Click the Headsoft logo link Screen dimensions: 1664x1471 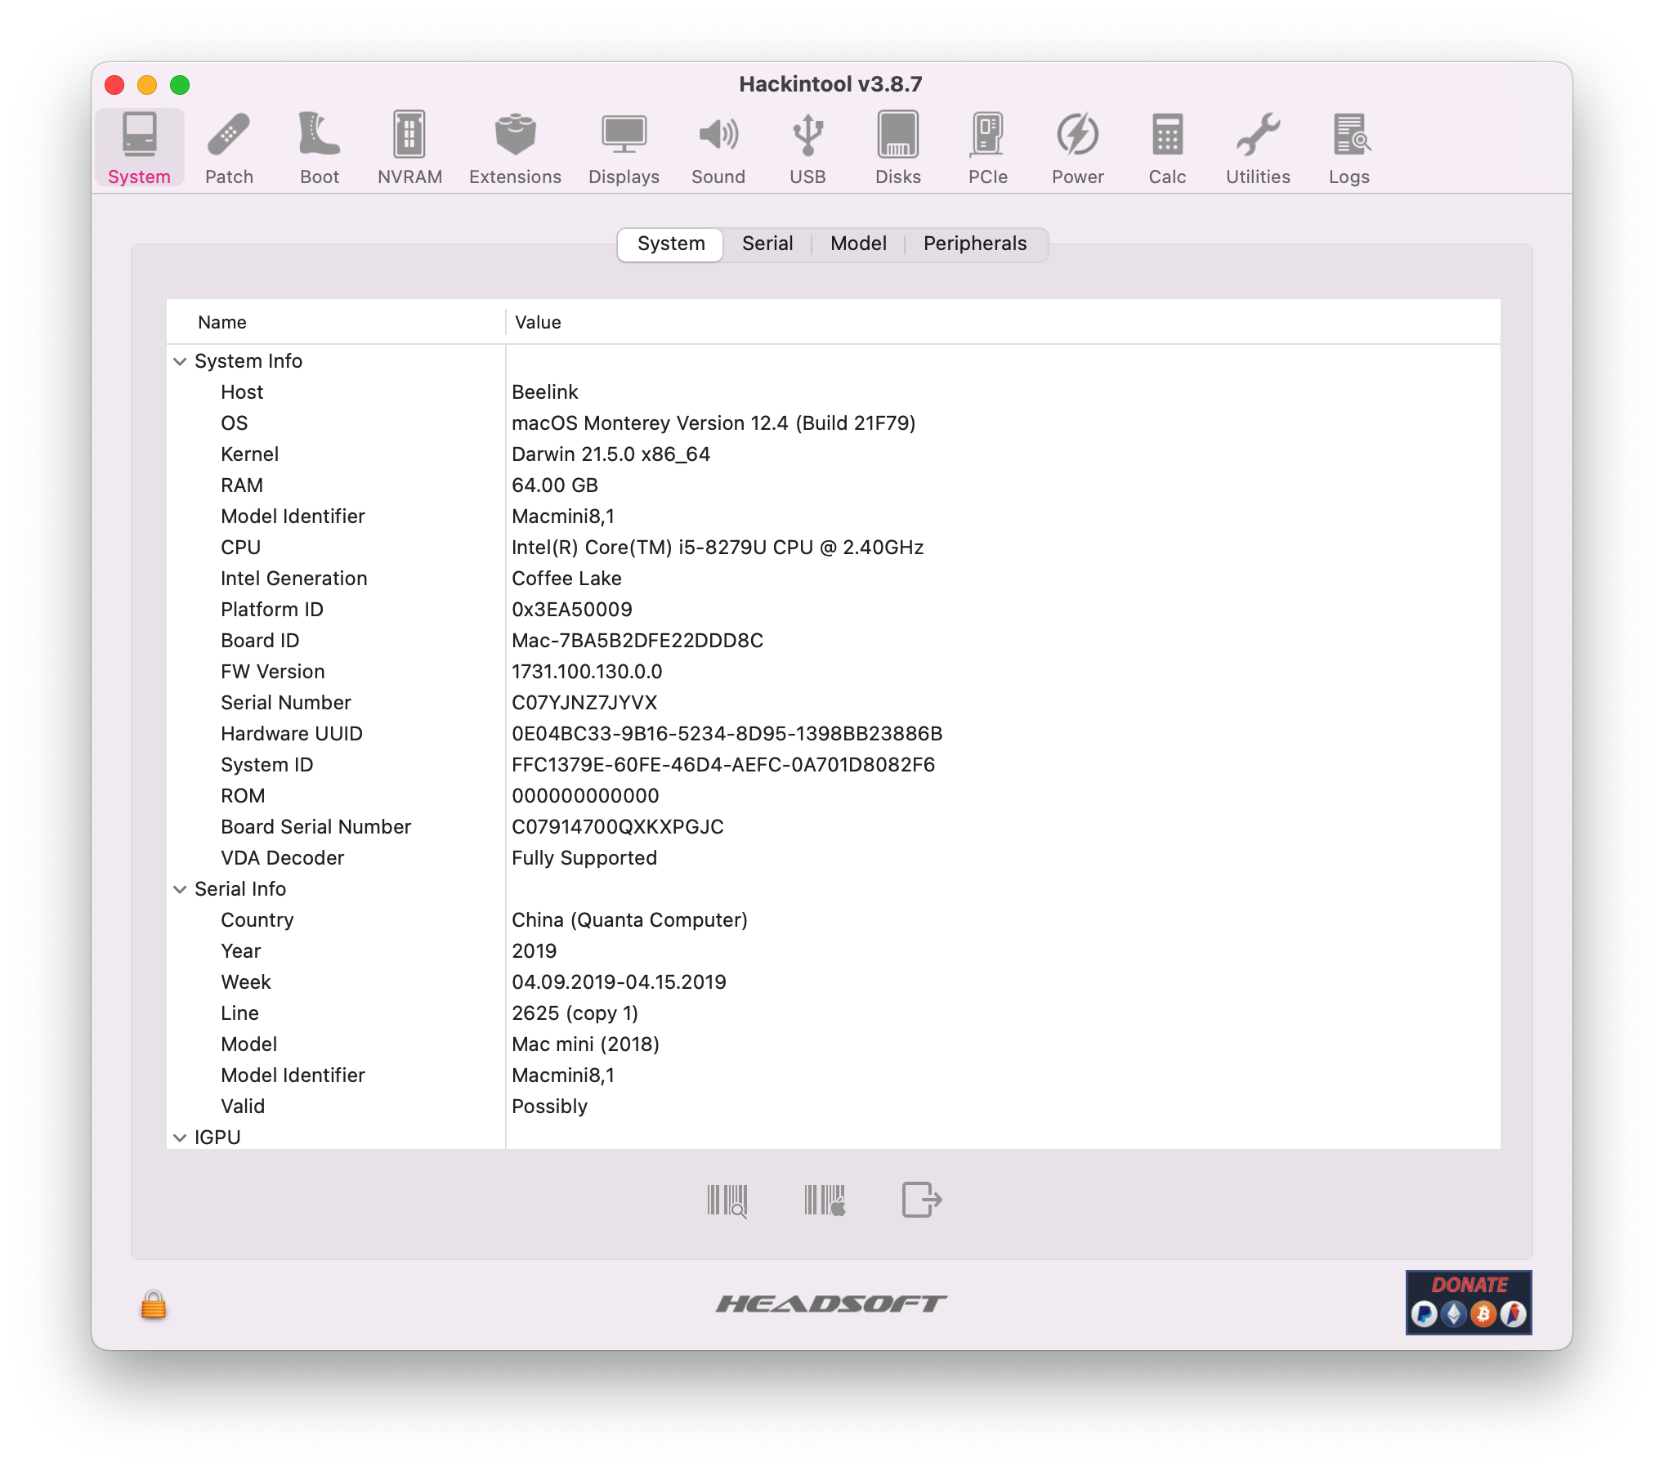coord(831,1303)
